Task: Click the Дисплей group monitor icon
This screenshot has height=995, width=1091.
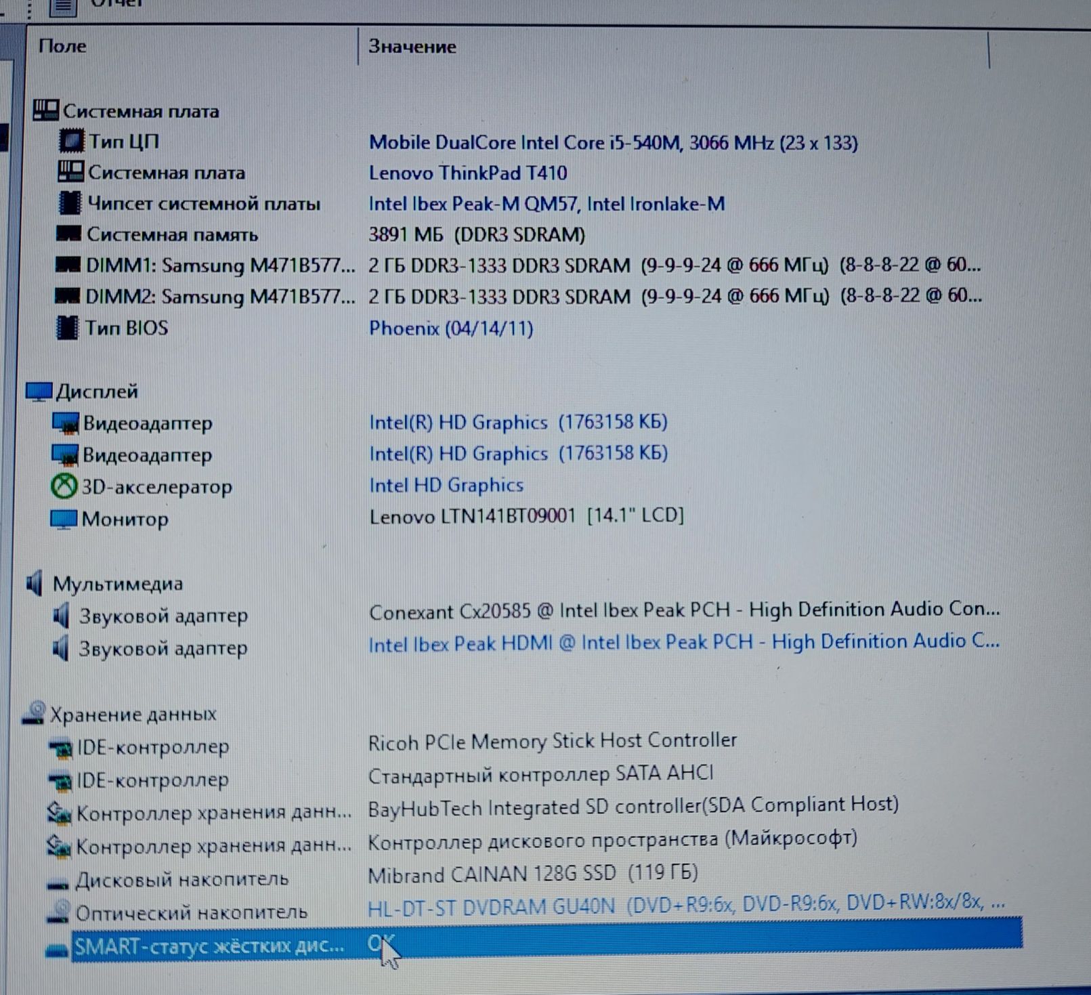Action: click(39, 391)
